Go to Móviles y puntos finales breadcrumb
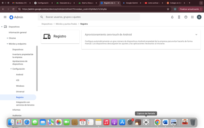This screenshot has height=128, width=204. (66, 24)
